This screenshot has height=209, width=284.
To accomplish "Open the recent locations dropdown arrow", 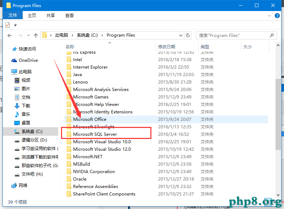I will pyautogui.click(x=28, y=36).
